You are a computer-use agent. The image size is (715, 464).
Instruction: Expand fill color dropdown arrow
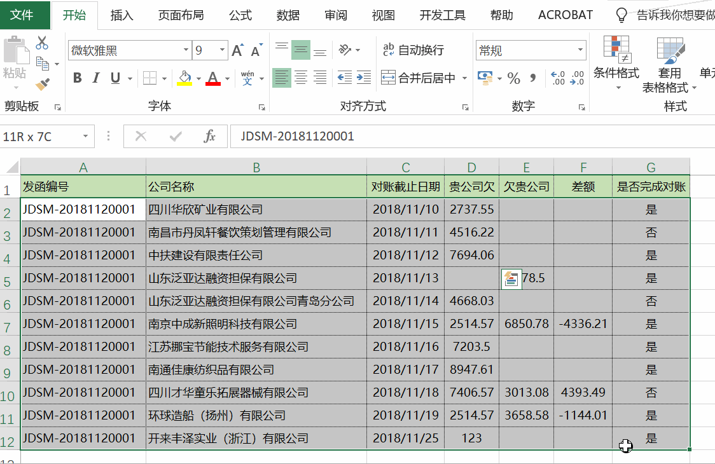tap(199, 79)
